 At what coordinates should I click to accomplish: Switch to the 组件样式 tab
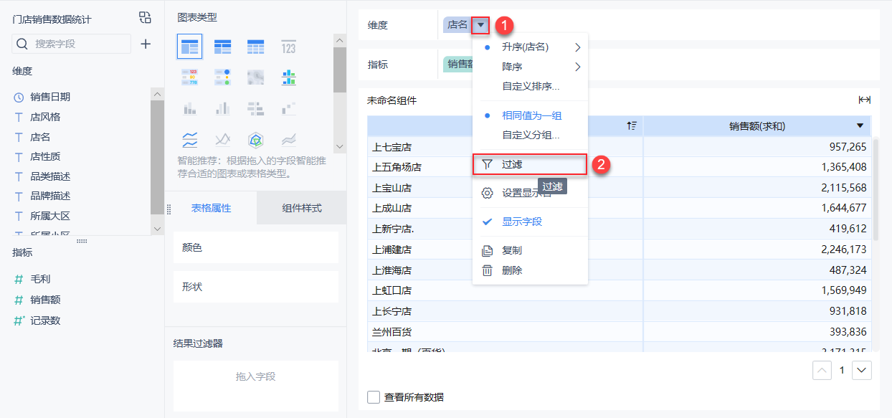301,209
